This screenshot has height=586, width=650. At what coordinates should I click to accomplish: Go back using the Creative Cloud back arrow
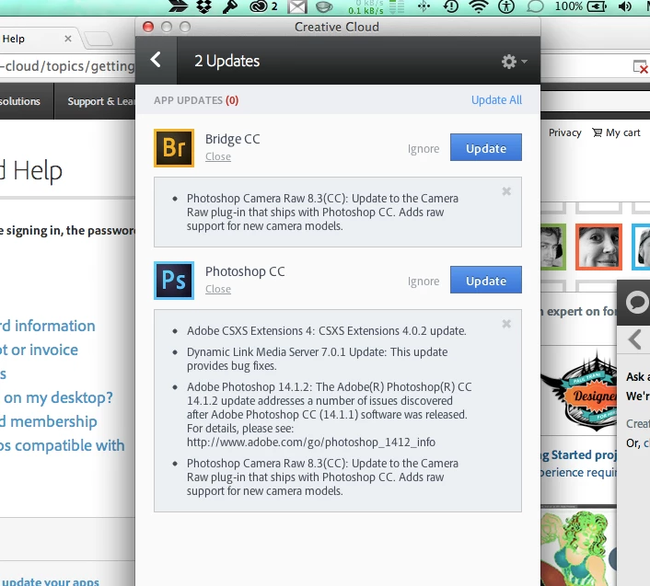pyautogui.click(x=156, y=60)
